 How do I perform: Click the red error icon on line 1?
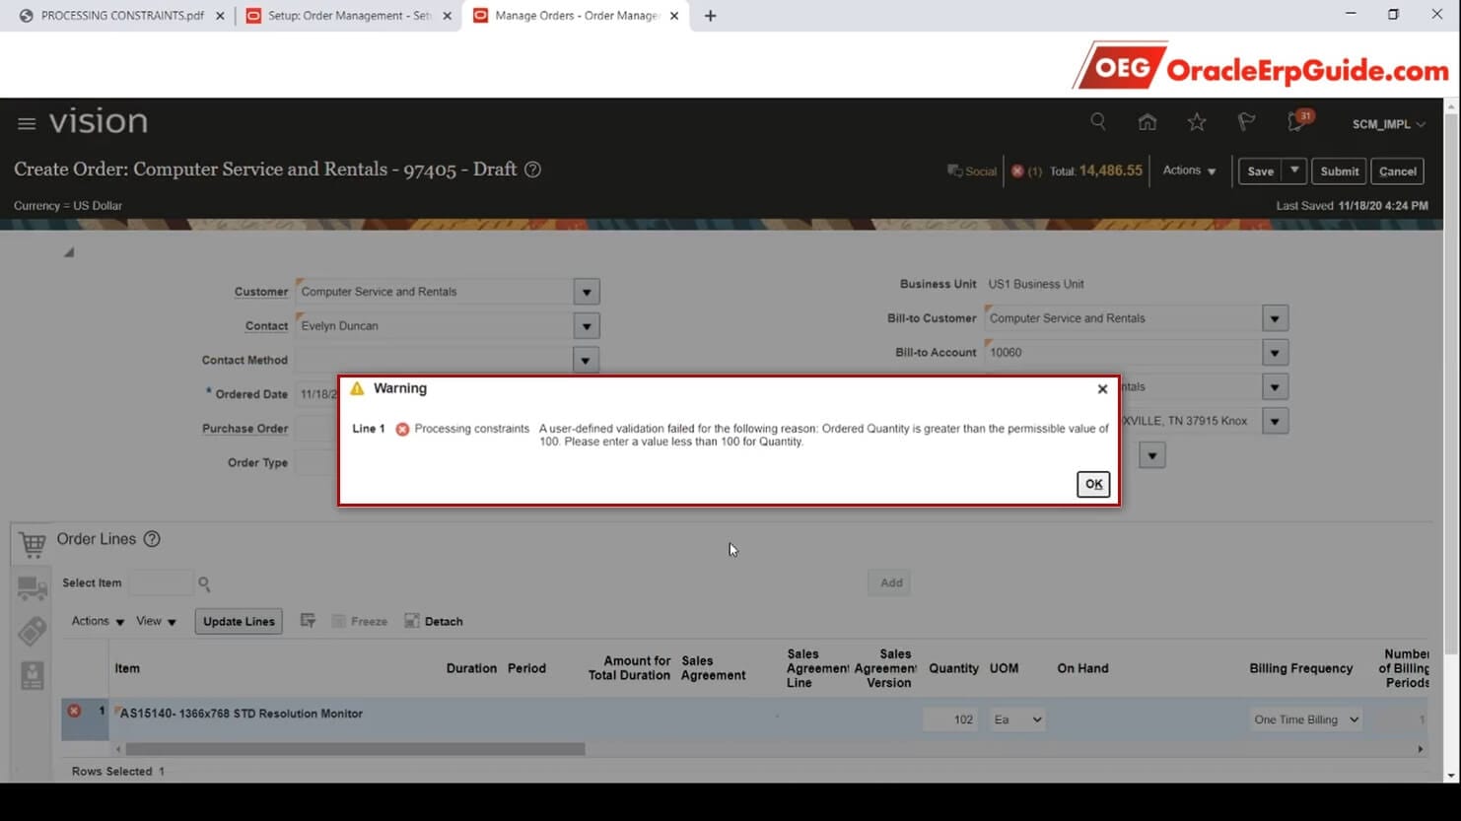[x=74, y=711]
